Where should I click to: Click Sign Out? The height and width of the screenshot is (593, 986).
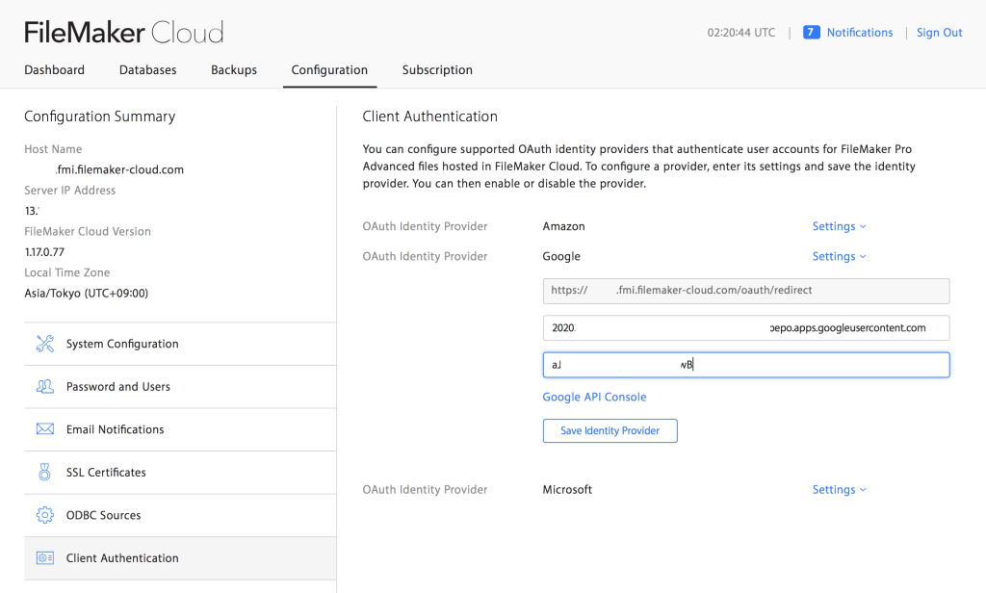click(940, 33)
